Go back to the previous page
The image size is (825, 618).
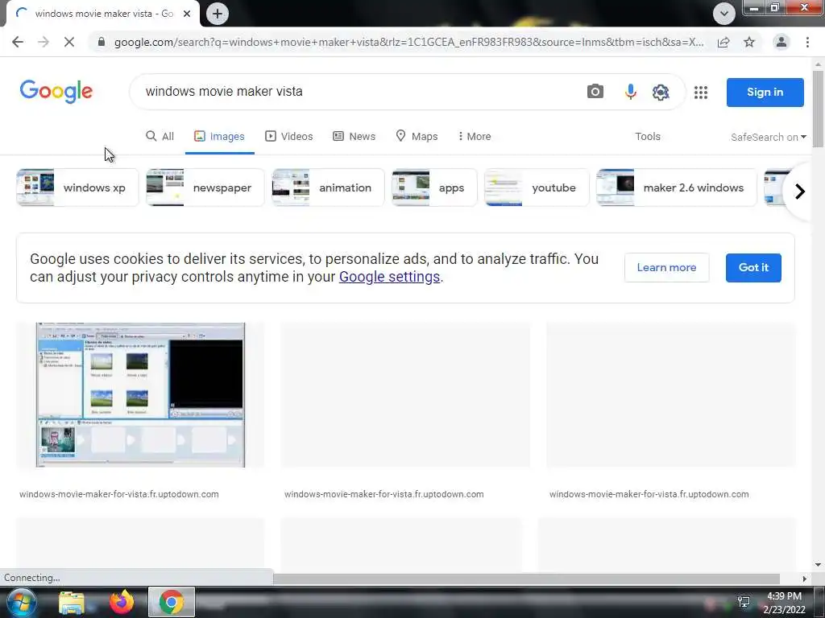[x=18, y=42]
